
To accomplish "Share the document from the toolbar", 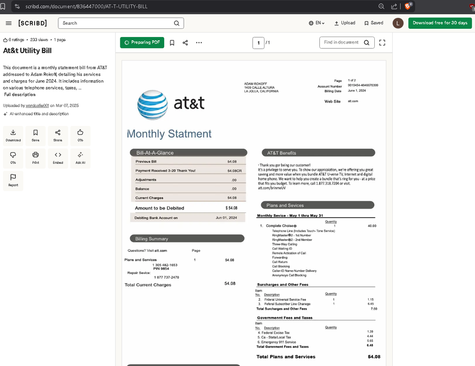I will click(x=185, y=43).
